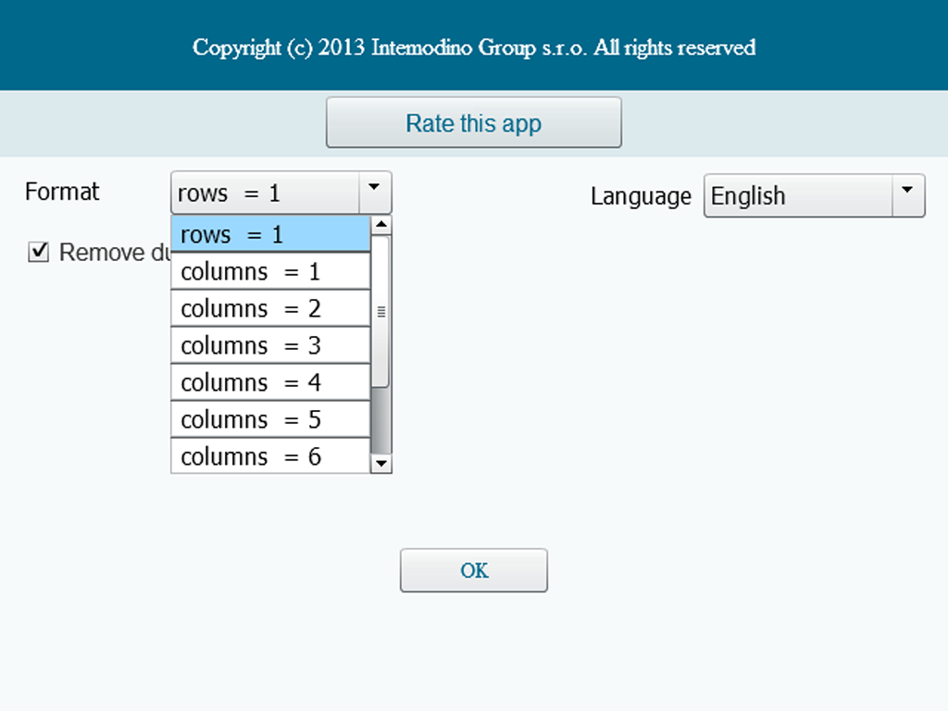948x711 pixels.
Task: Click the Rate this app button
Action: click(x=473, y=123)
